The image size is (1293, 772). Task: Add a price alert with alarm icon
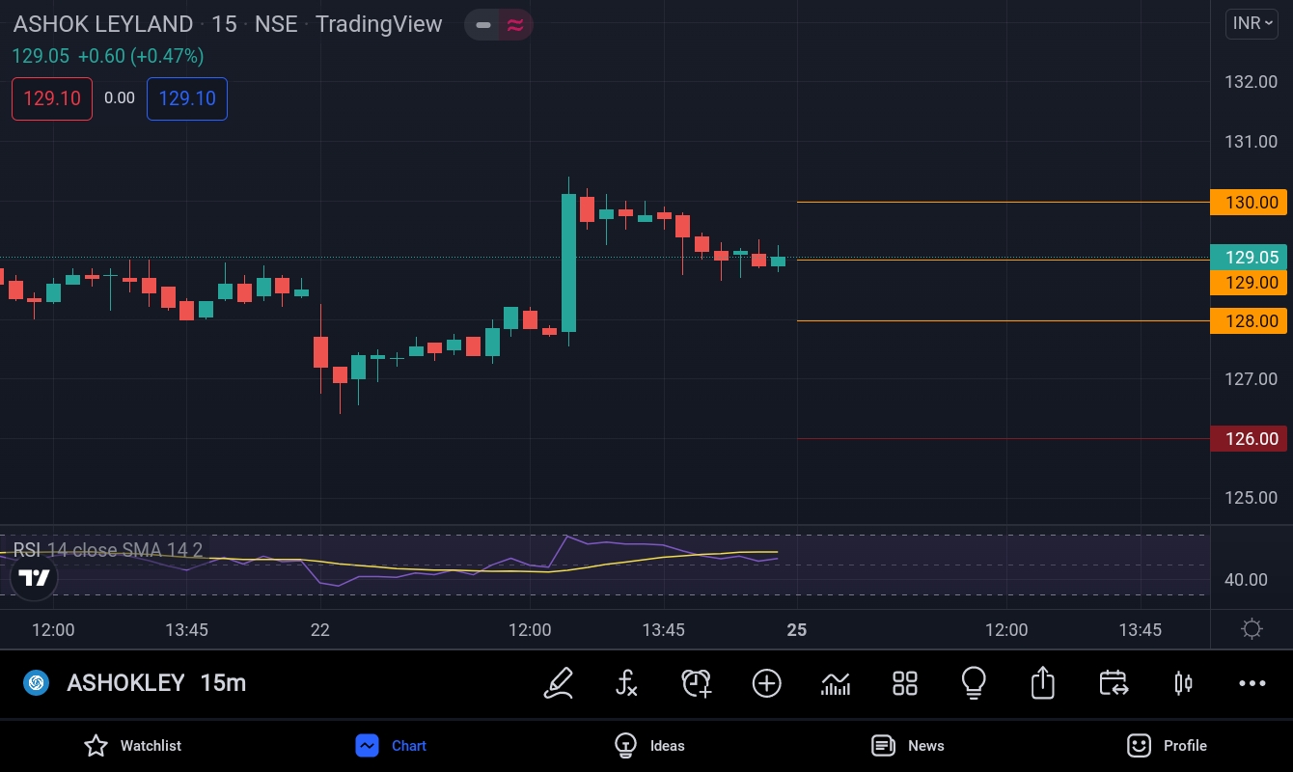(696, 683)
